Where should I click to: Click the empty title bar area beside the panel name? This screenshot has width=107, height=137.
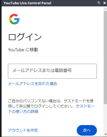tap(74, 3)
